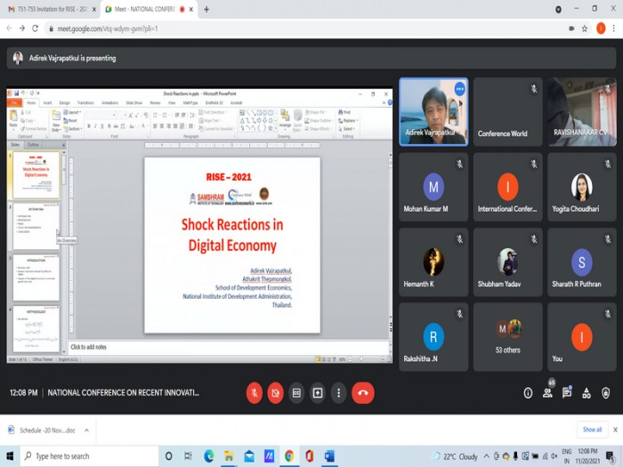Toggle captions in the Meet toolbar
This screenshot has height=467, width=623.
pyautogui.click(x=296, y=392)
